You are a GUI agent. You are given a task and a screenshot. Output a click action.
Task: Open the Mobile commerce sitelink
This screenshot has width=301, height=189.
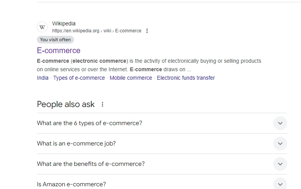pos(131,78)
